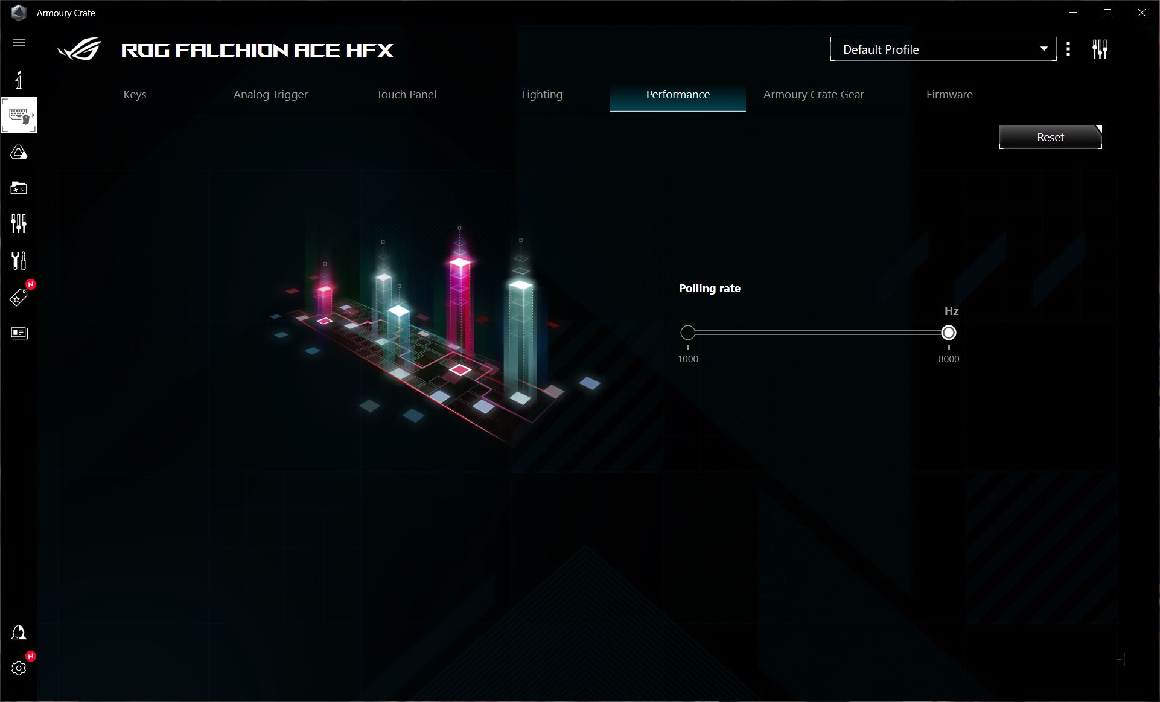Screen dimensions: 1160x702
Task: Switch to the Keys tab
Action: pos(135,95)
